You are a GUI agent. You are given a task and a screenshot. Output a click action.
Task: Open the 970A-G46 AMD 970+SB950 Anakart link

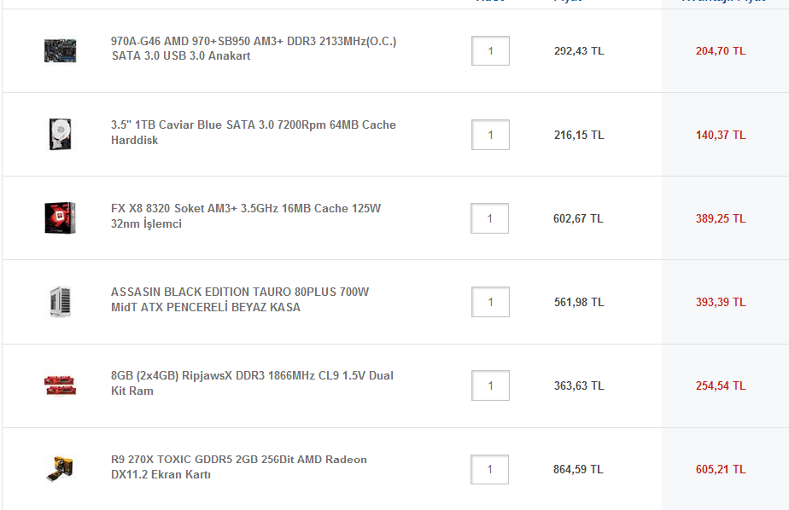pos(254,49)
